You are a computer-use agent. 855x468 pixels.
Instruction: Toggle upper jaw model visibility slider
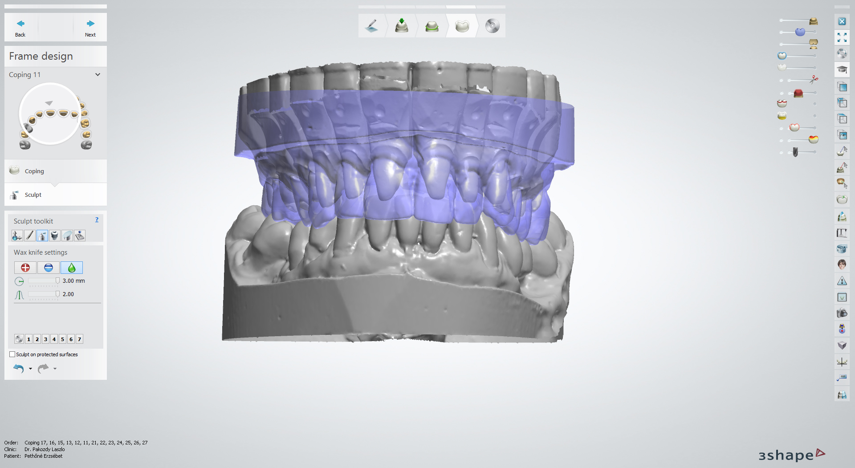click(x=813, y=21)
